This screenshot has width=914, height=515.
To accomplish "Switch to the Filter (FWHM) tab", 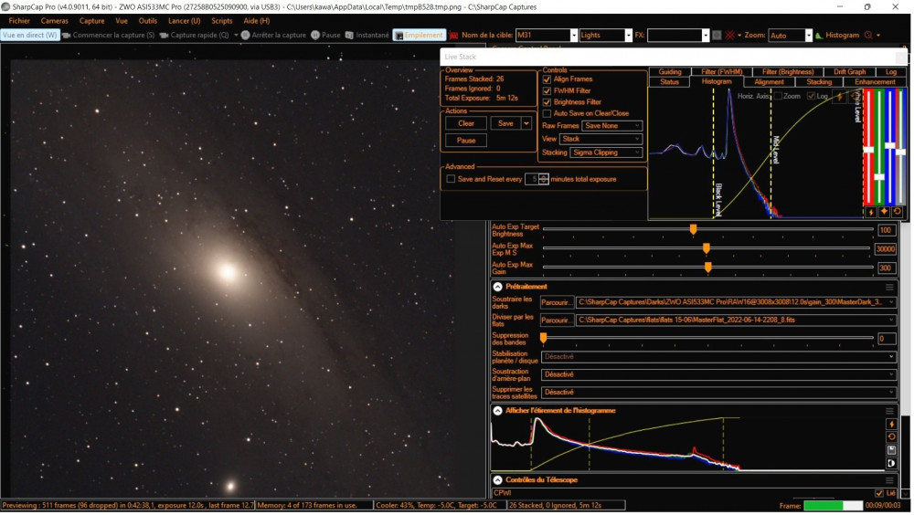I will coord(722,71).
